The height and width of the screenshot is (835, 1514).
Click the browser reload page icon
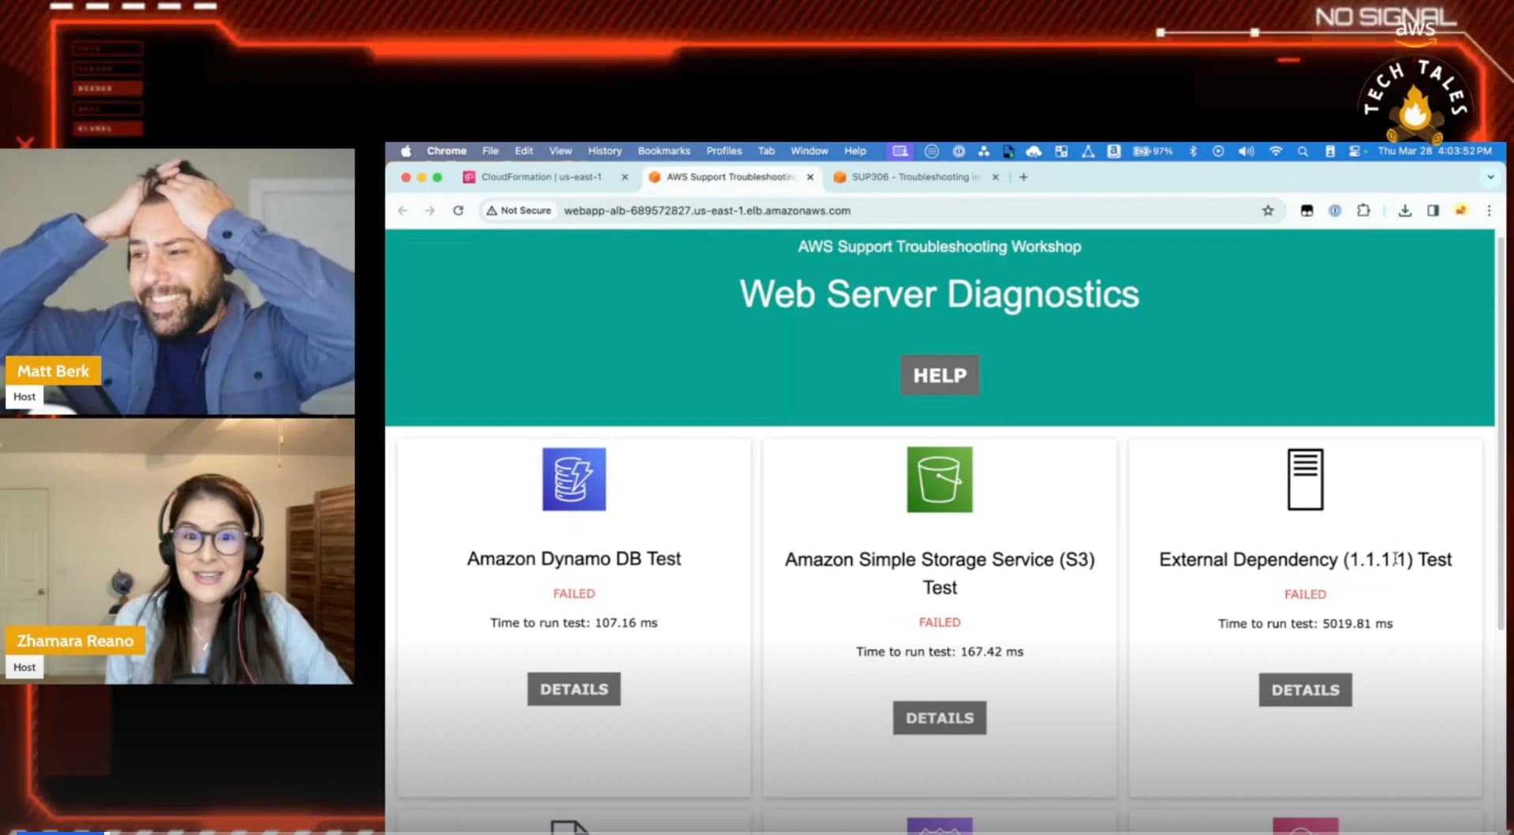coord(458,211)
